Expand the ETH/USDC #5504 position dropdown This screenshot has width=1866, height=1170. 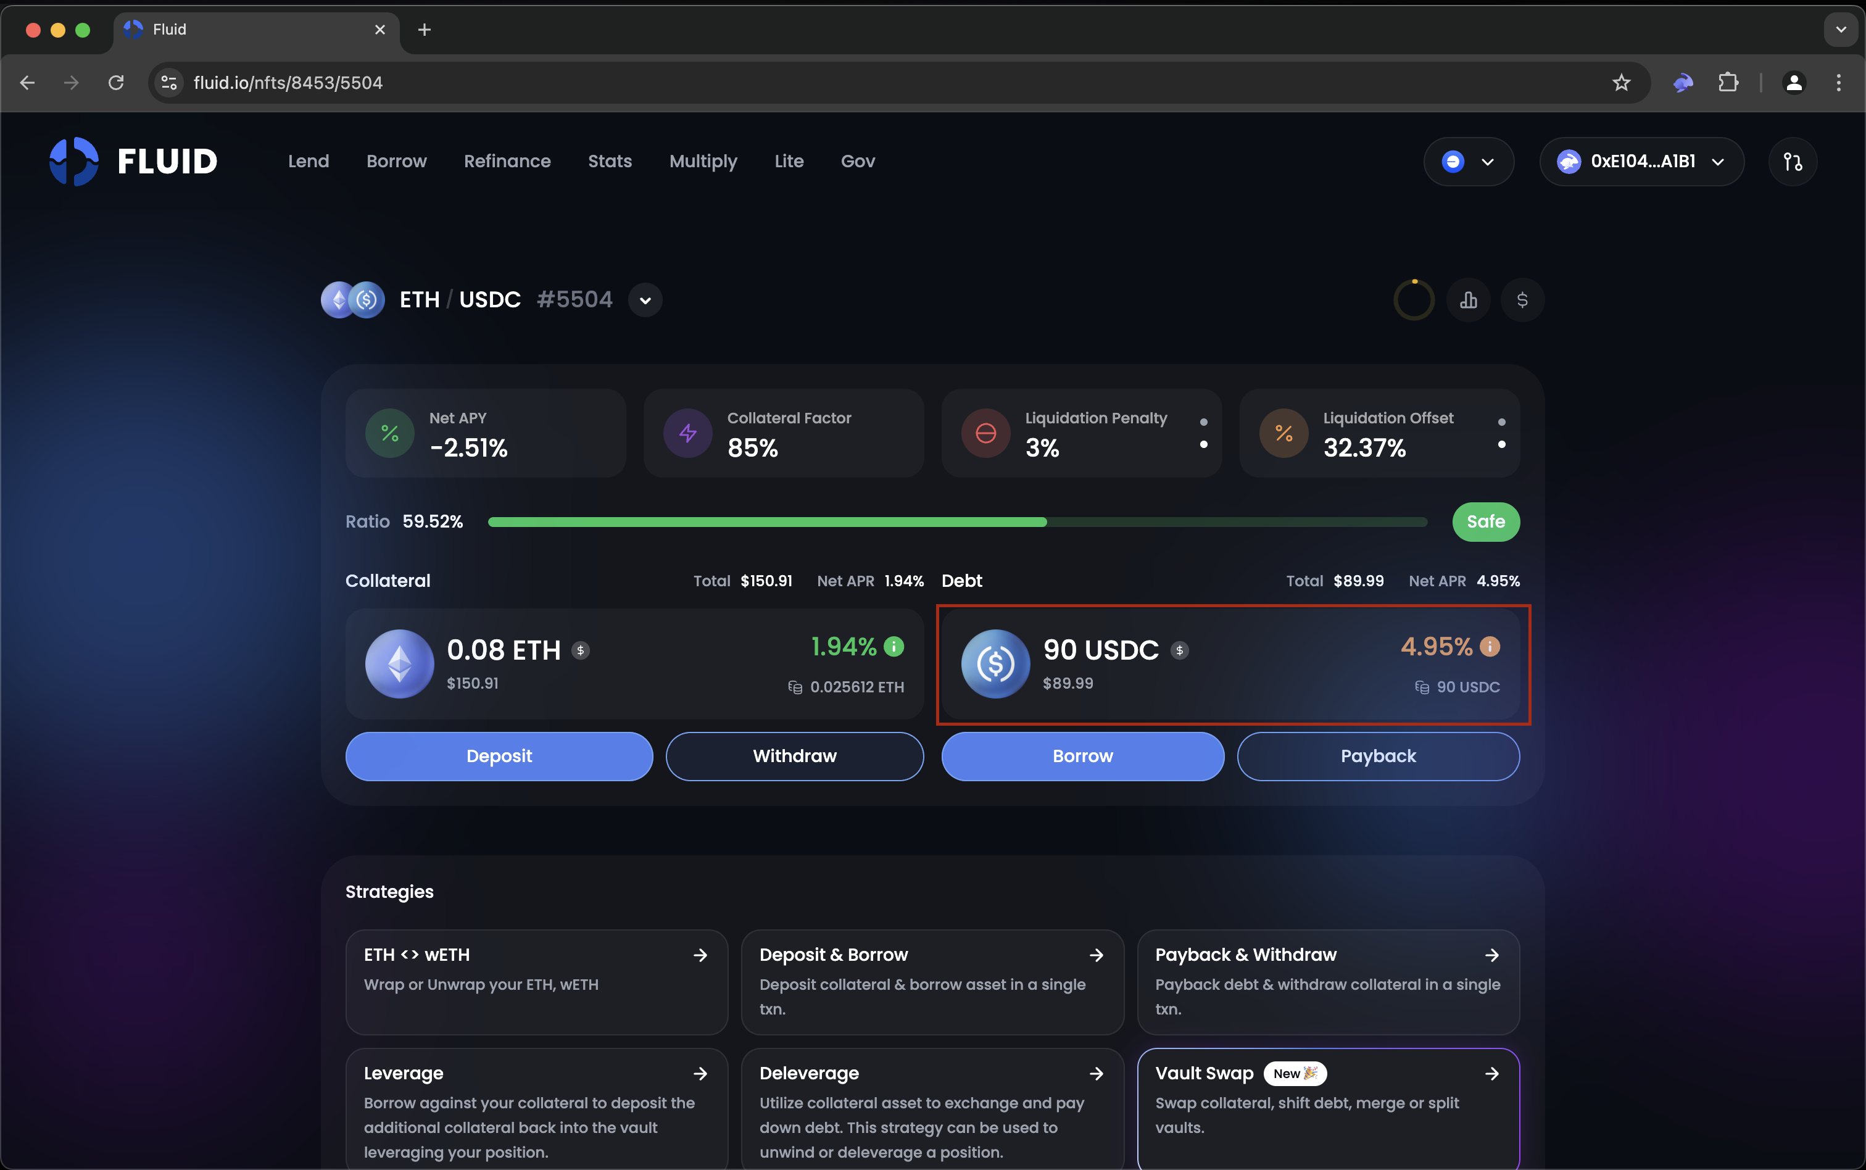(x=645, y=301)
